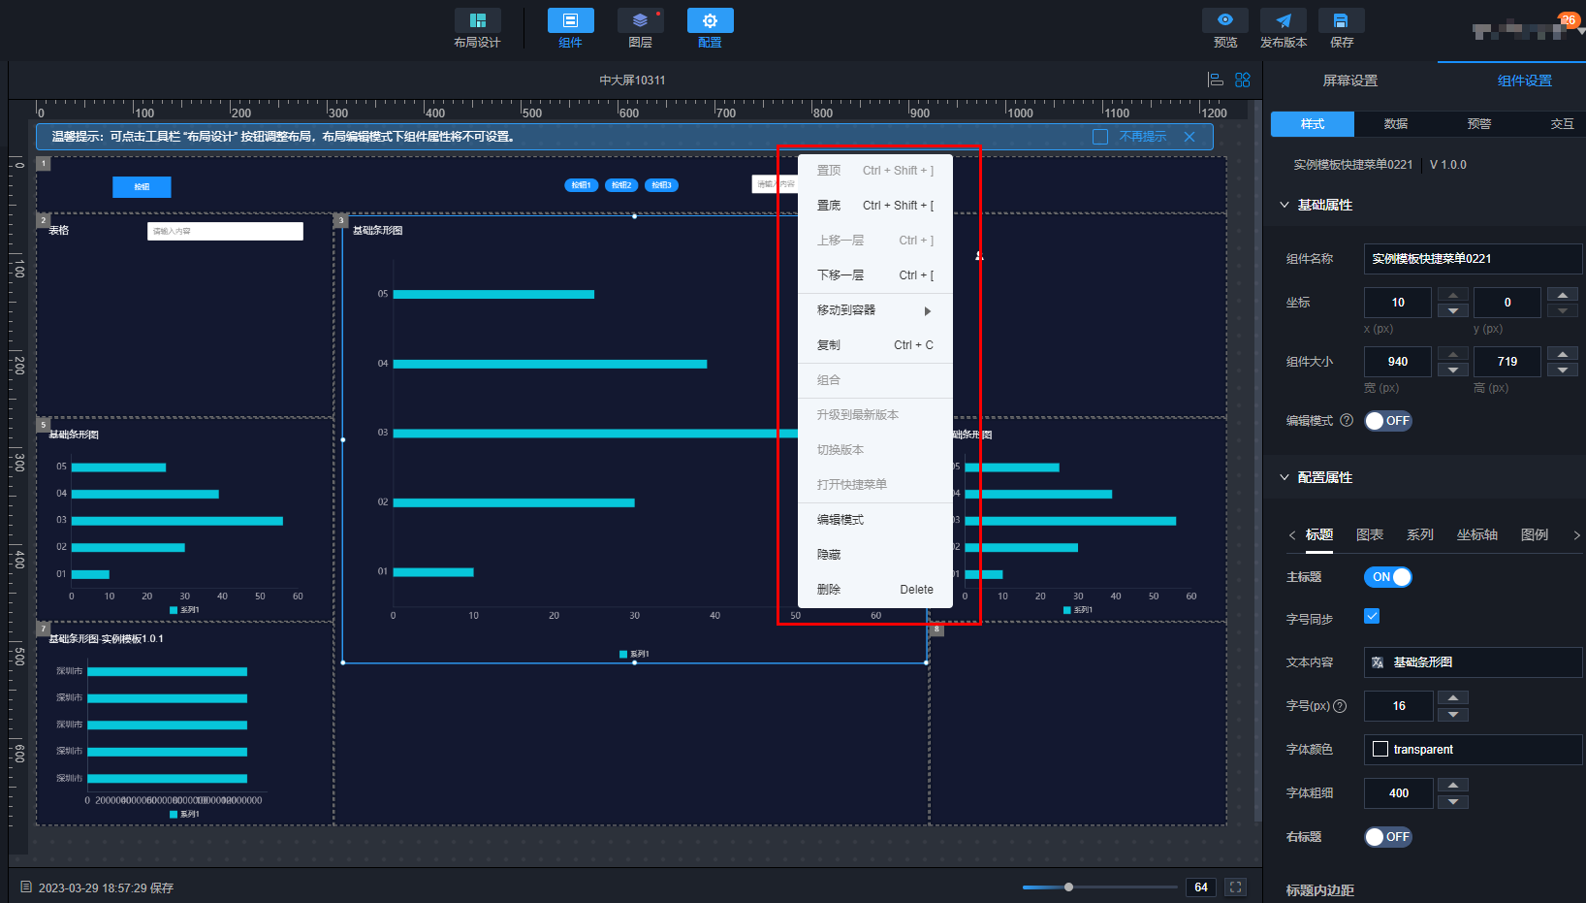Expand the 移动到容器 submenu arrow
The width and height of the screenshot is (1586, 903).
click(x=928, y=311)
